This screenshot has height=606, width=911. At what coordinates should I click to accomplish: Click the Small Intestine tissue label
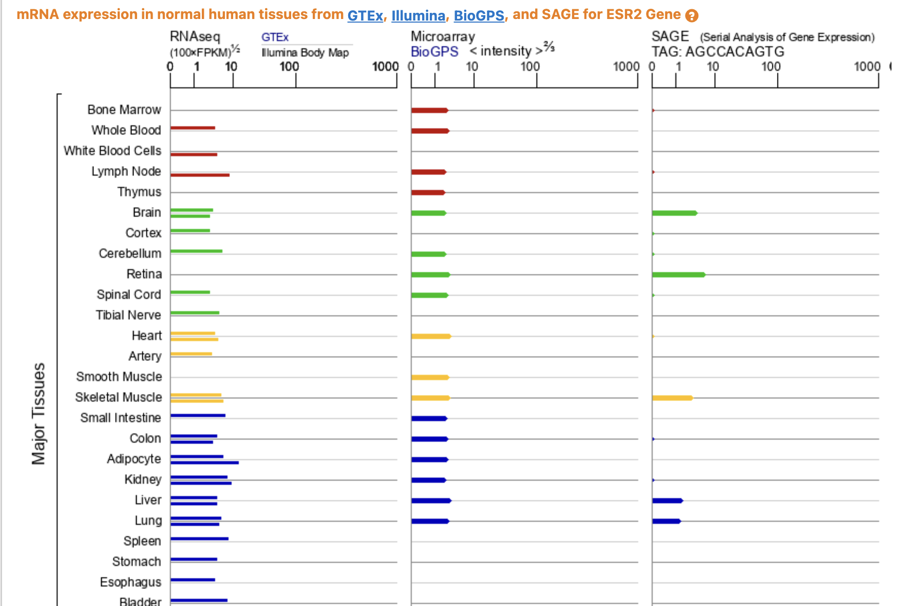pos(121,418)
